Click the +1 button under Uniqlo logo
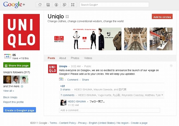The height and width of the screenshot is (126, 179). pyautogui.click(x=8, y=56)
